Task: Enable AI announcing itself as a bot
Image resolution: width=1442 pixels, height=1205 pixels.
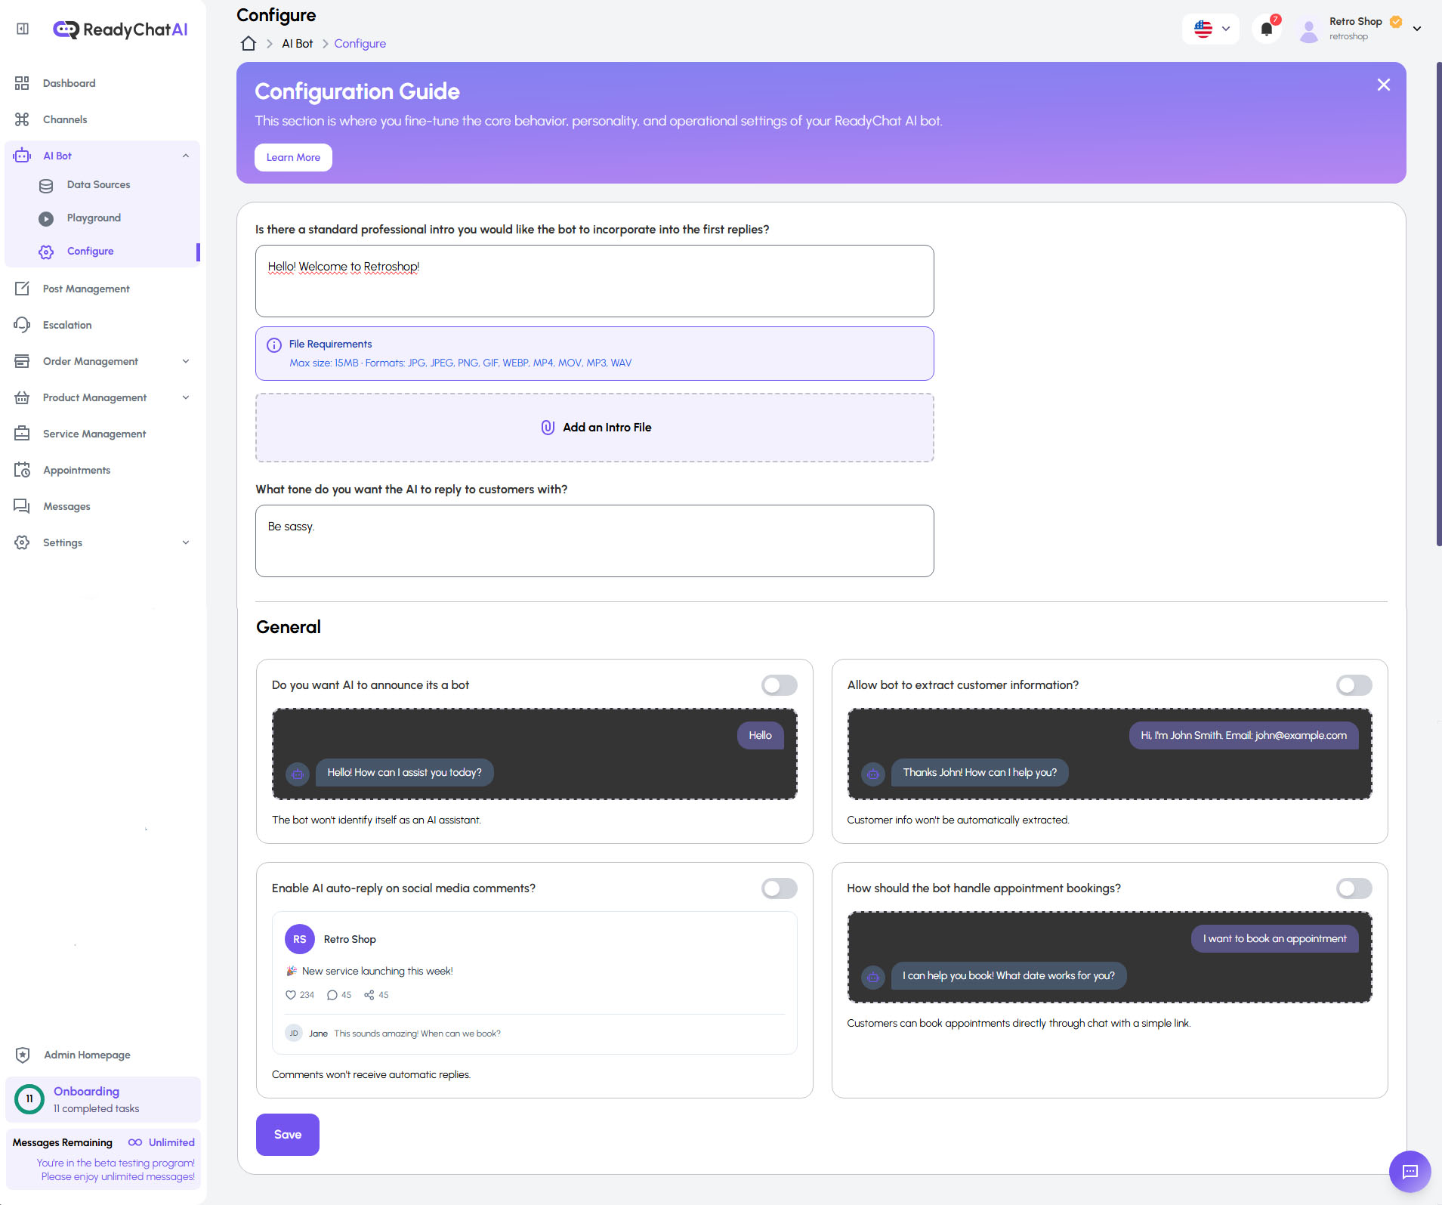Action: click(780, 684)
